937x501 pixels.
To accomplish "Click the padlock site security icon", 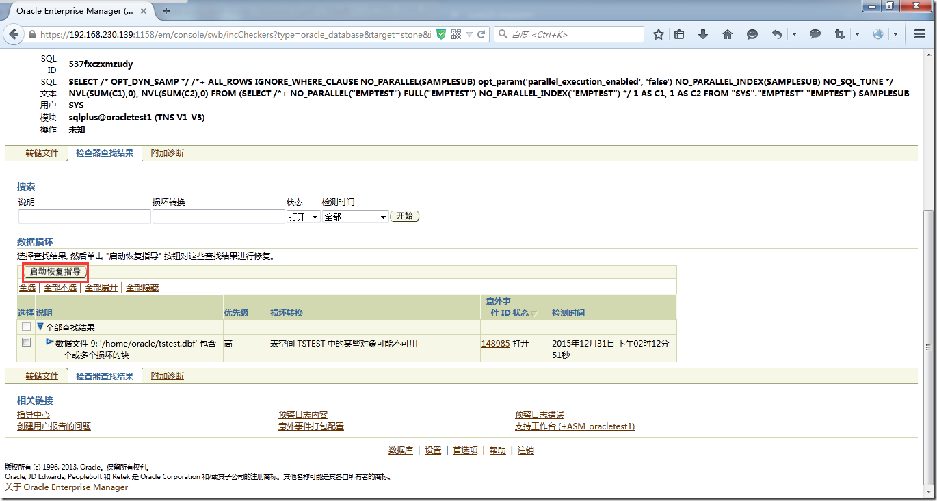I will pos(32,34).
